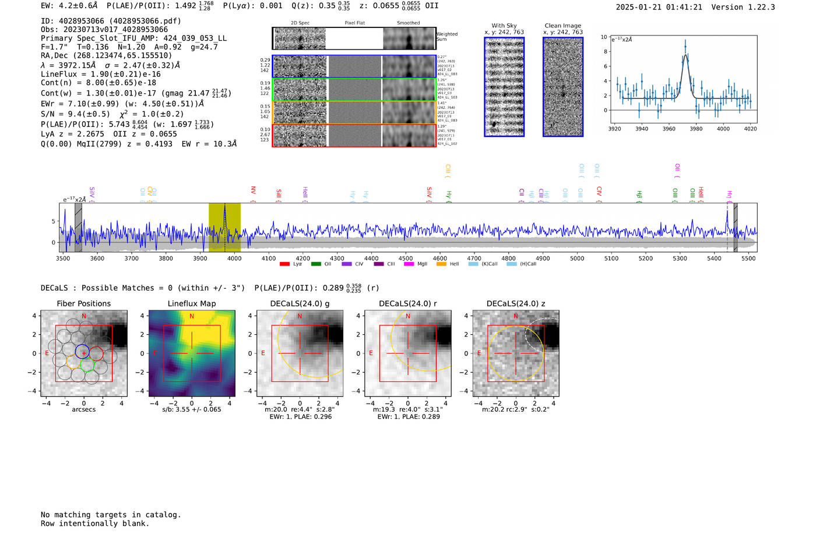This screenshot has height=555, width=816.
Task: Select the DECaLS Possible Matches = 0 heading
Action: pos(143,288)
